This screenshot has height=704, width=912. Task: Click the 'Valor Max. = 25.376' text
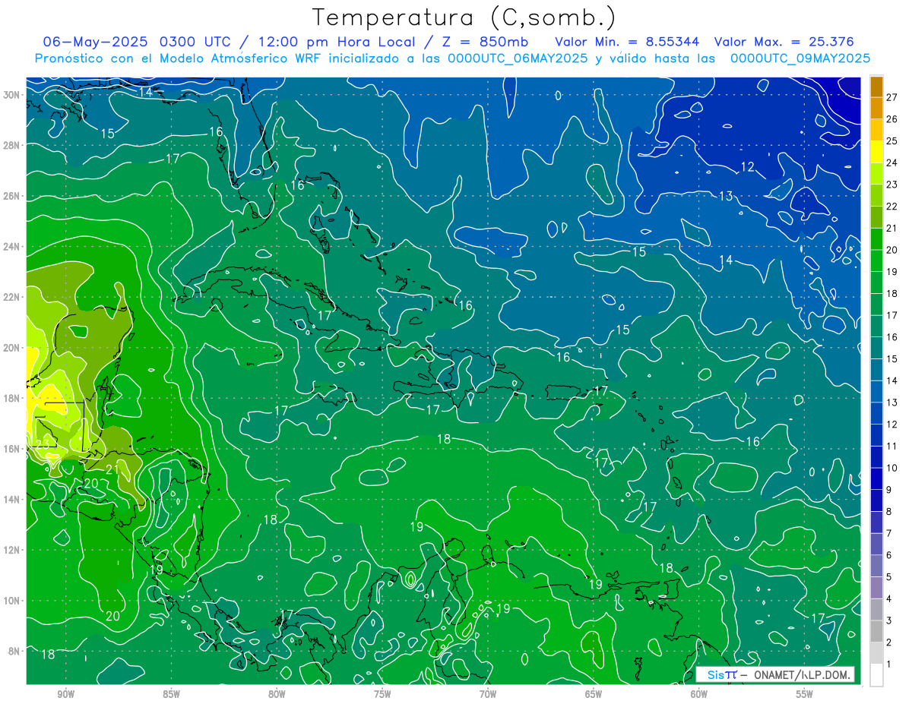pos(784,42)
